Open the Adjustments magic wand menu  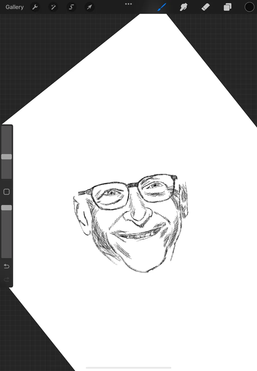(x=53, y=7)
